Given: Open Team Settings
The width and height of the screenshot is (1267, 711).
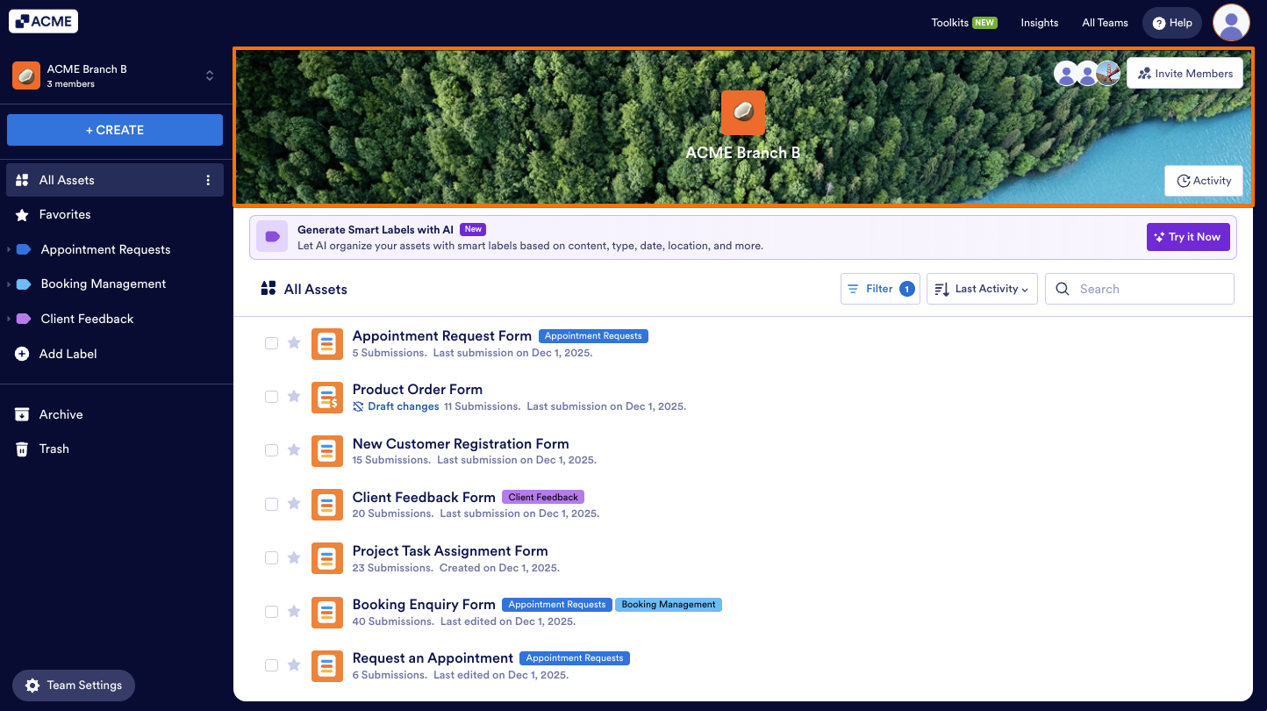Looking at the screenshot, I should pos(74,686).
